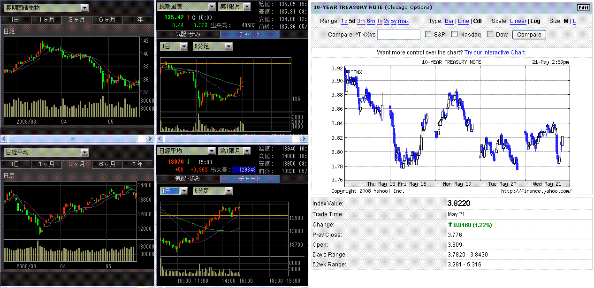This screenshot has height=288, width=594.
Task: Click the Edit button on Treasury Note header
Action: point(583,8)
